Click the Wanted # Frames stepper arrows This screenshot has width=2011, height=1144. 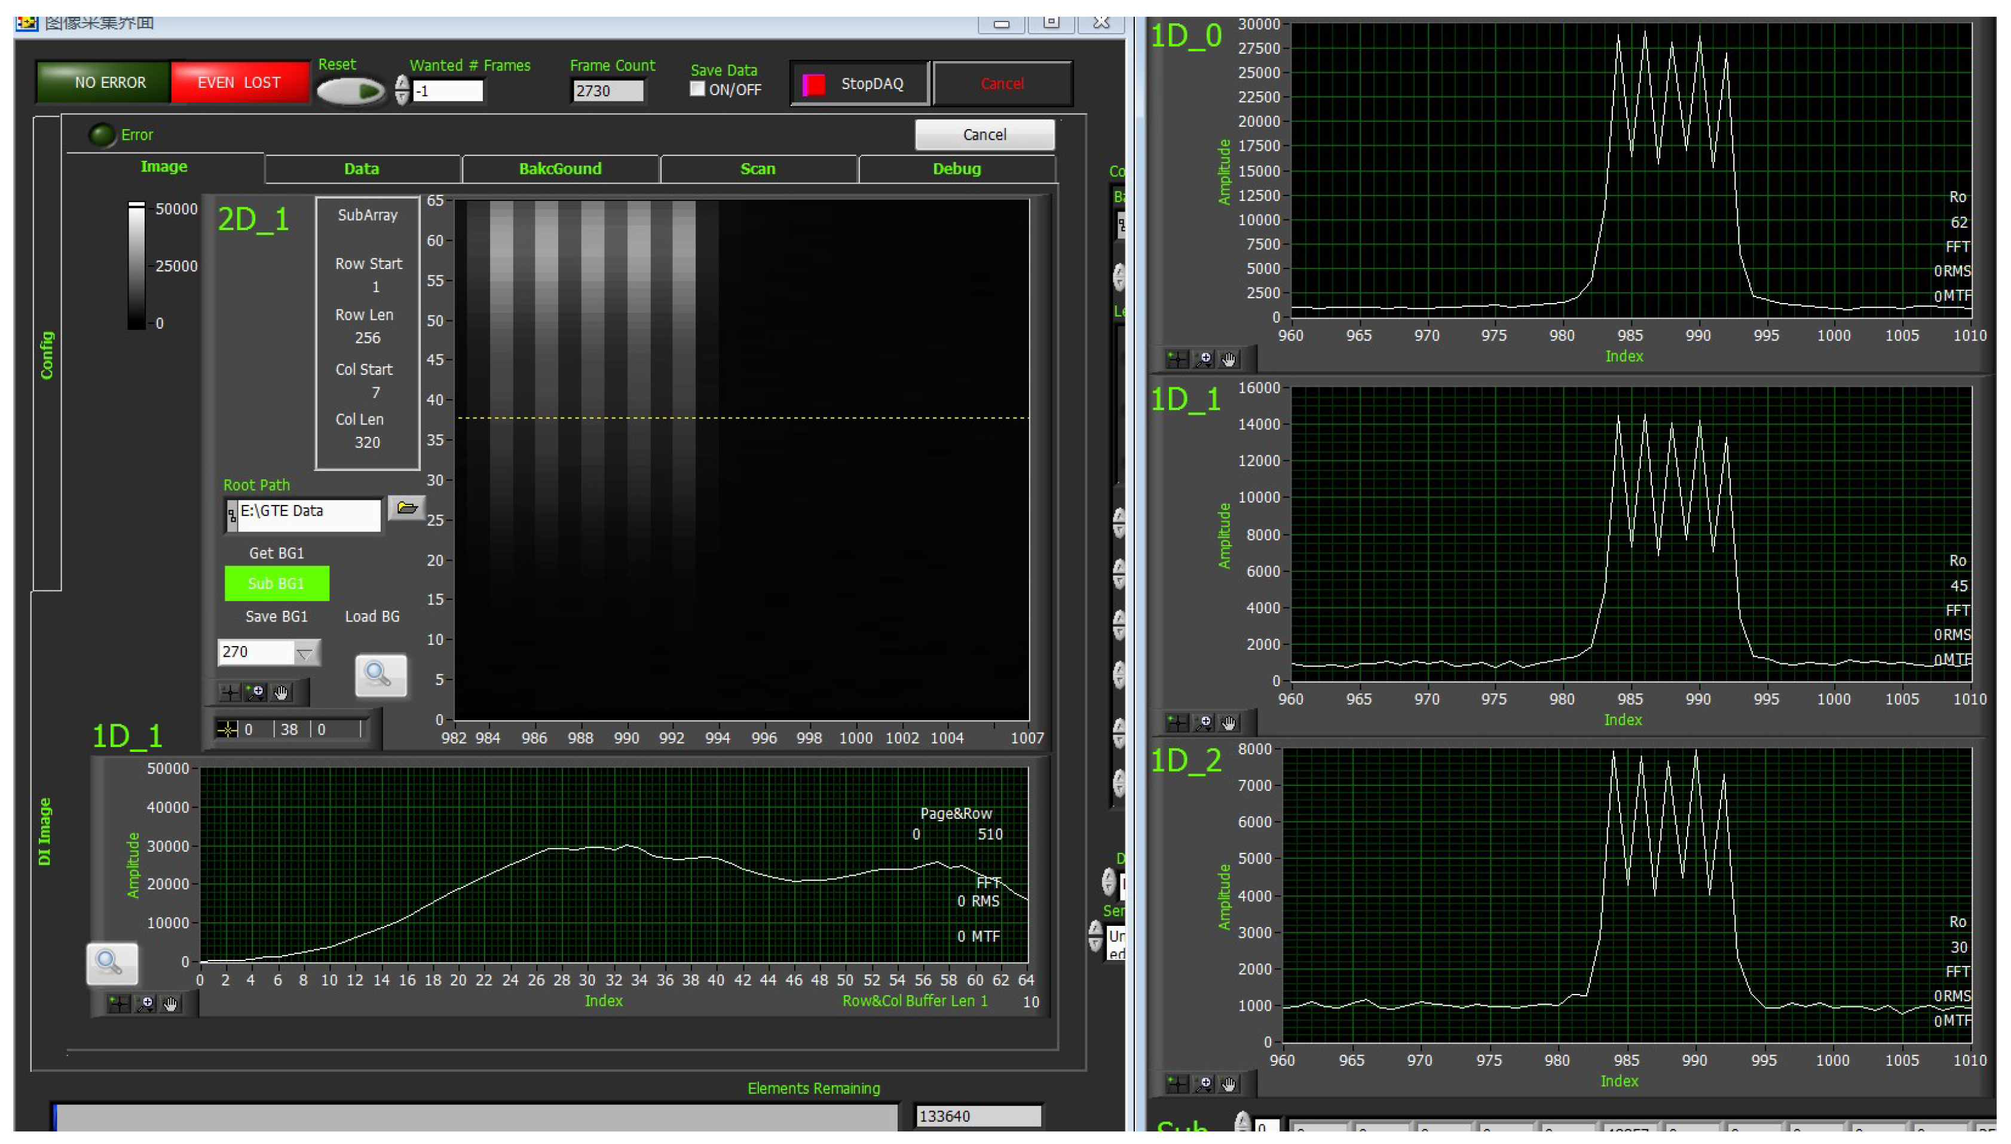[402, 90]
